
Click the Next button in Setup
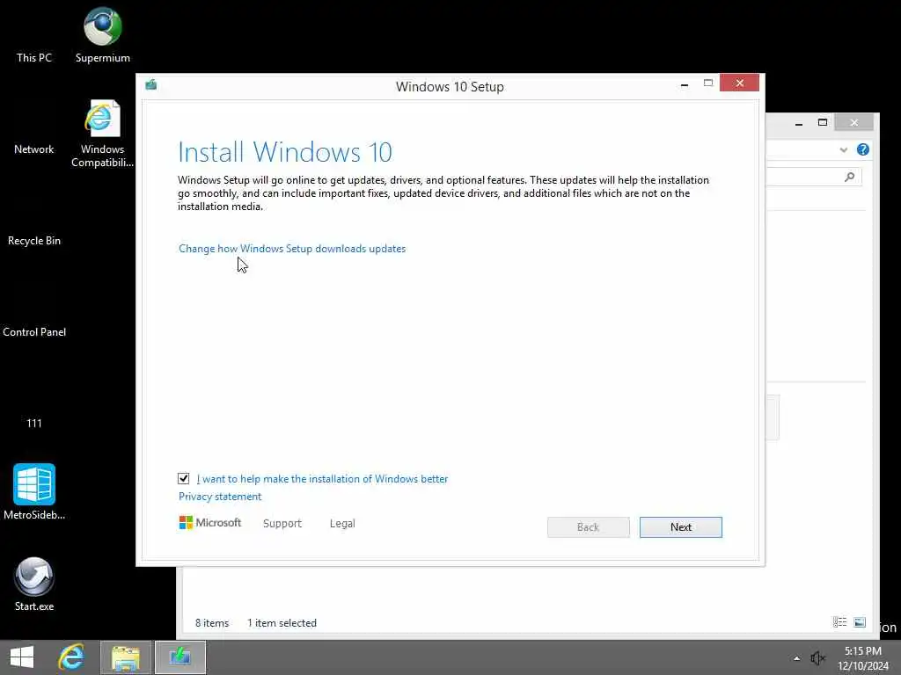[680, 527]
